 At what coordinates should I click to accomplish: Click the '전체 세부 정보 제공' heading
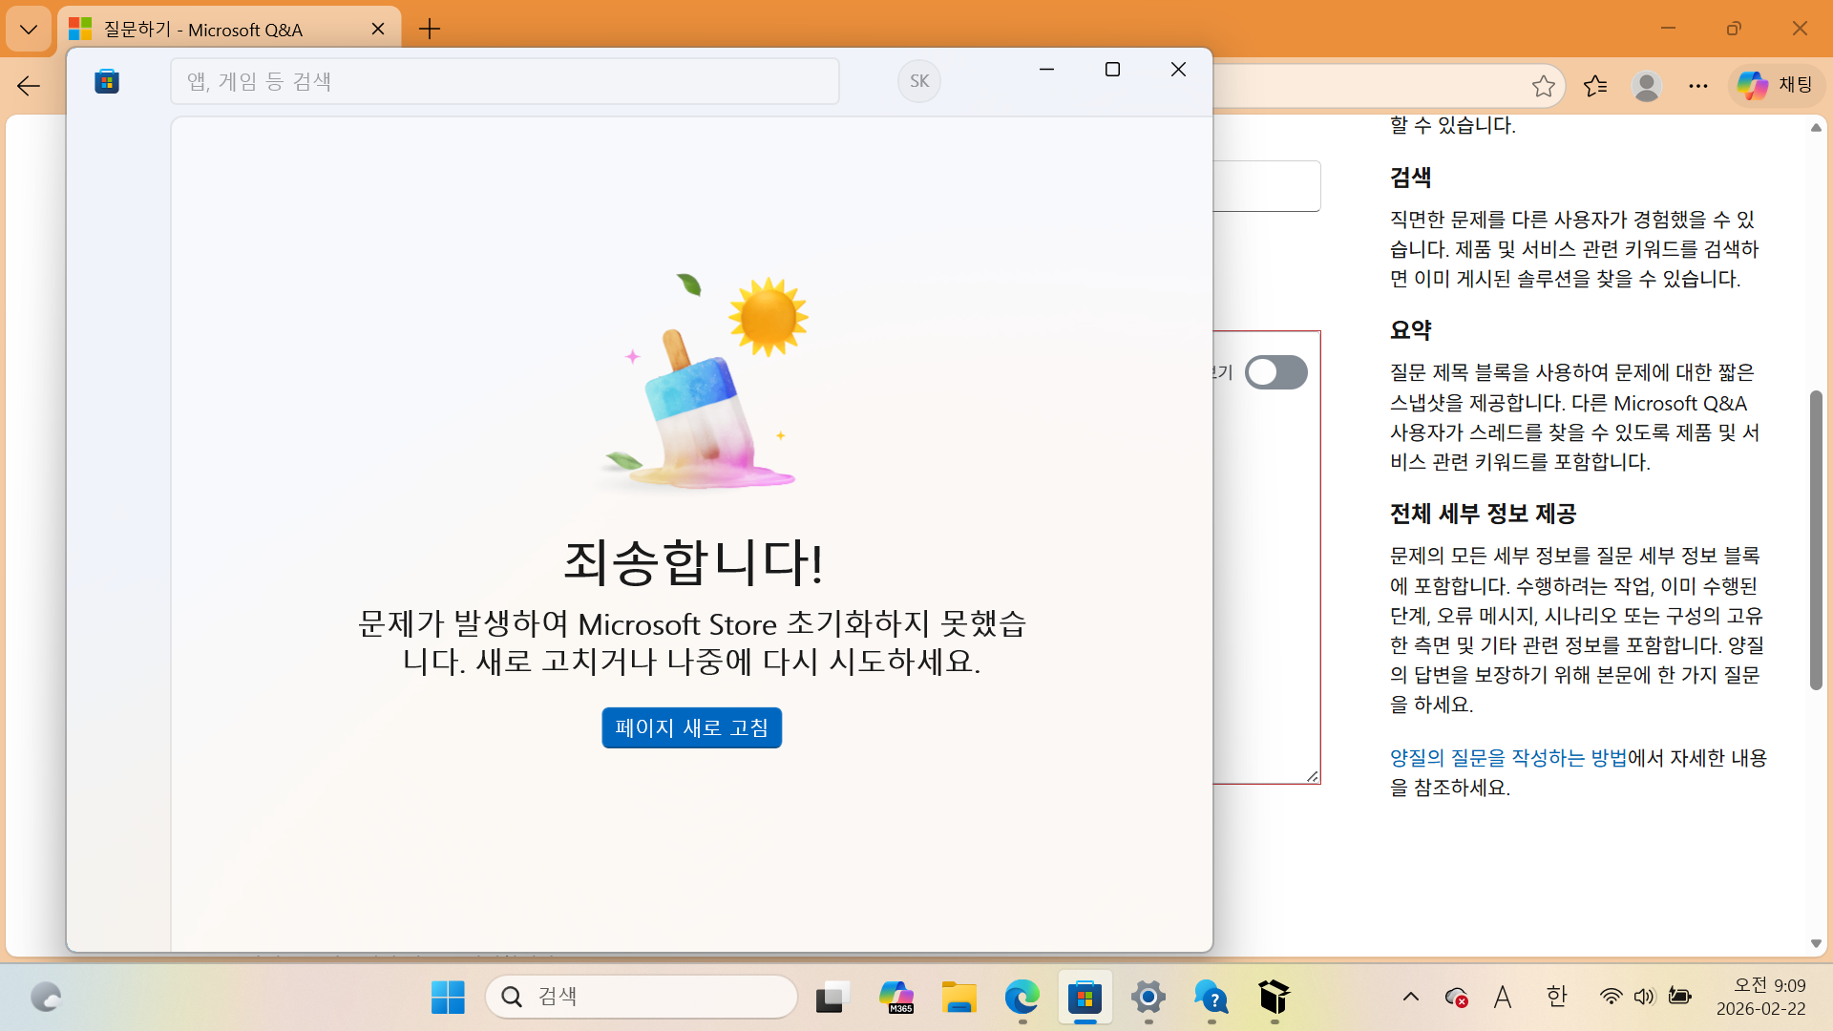[x=1483, y=514]
